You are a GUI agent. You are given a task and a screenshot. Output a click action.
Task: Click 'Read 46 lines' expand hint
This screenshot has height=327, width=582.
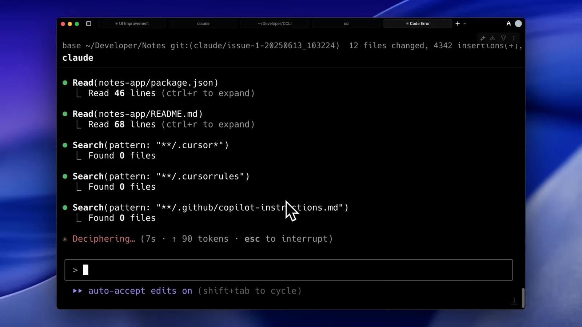click(x=171, y=93)
